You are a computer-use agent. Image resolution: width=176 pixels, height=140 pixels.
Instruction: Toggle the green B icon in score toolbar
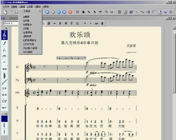tap(66, 23)
